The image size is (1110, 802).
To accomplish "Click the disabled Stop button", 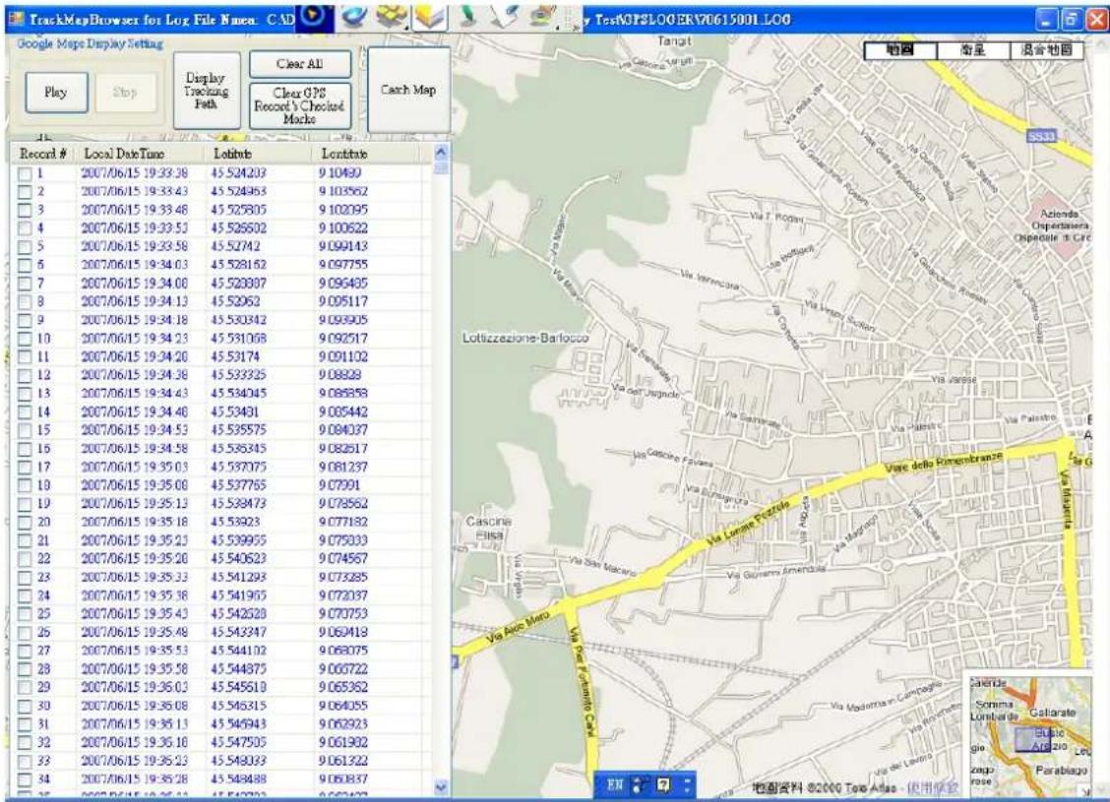I will click(125, 93).
